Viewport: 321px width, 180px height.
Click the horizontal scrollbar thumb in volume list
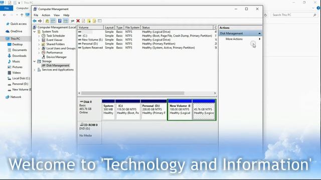(132, 93)
